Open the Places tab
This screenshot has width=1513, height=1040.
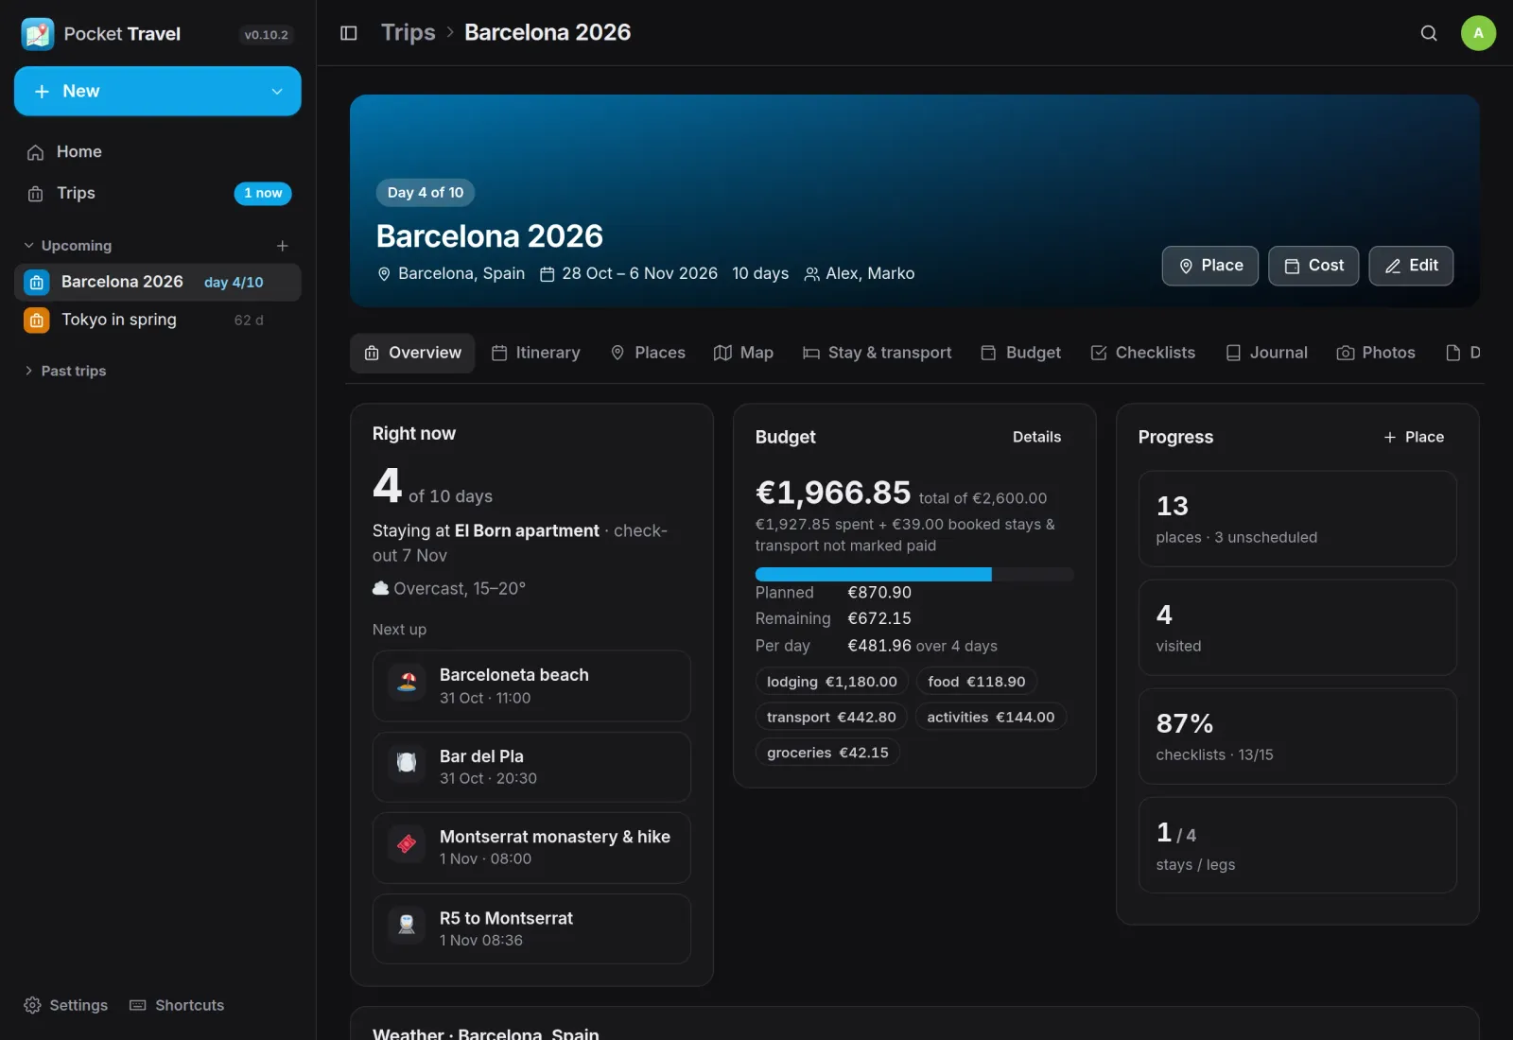[x=648, y=353]
